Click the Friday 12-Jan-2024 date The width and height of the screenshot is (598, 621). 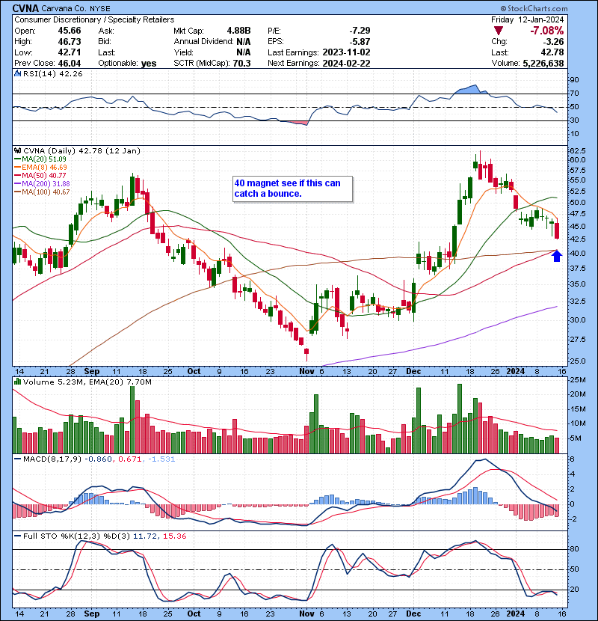pyautogui.click(x=528, y=19)
